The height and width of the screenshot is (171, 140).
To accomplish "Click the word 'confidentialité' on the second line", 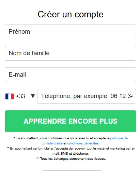I will (x=52, y=143).
